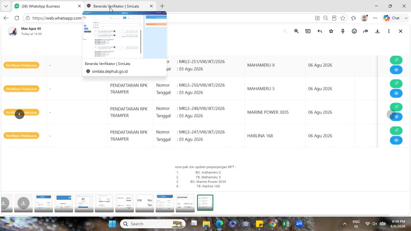Screen dimensions: 411x231
Task: Zoom in on the viewed image
Action: pyautogui.click(x=296, y=31)
